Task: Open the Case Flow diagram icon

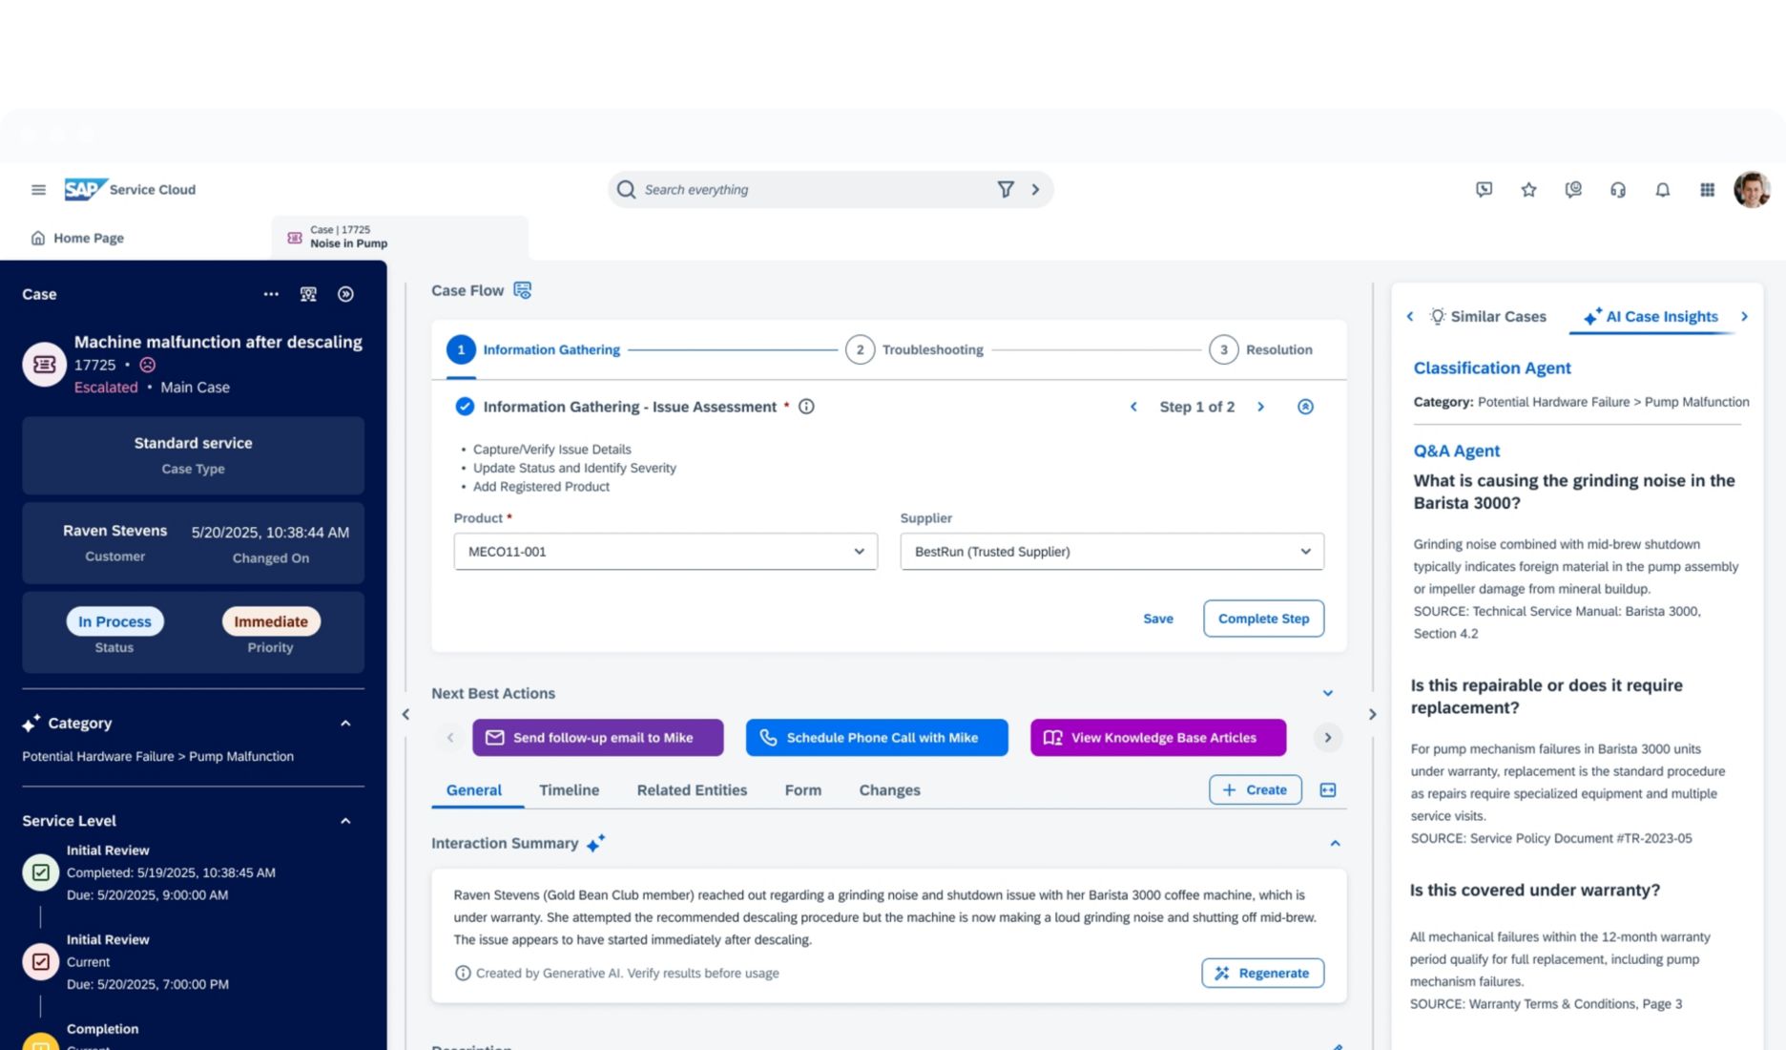Action: (x=521, y=289)
